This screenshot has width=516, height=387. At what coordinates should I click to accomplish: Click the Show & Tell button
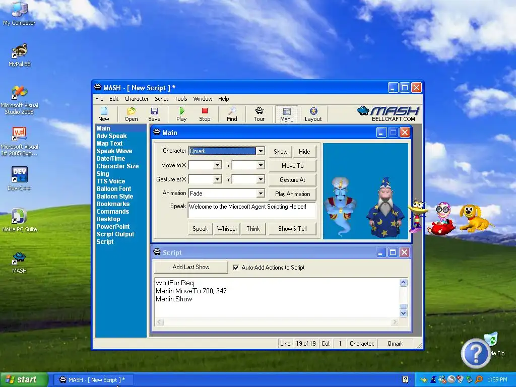click(293, 229)
